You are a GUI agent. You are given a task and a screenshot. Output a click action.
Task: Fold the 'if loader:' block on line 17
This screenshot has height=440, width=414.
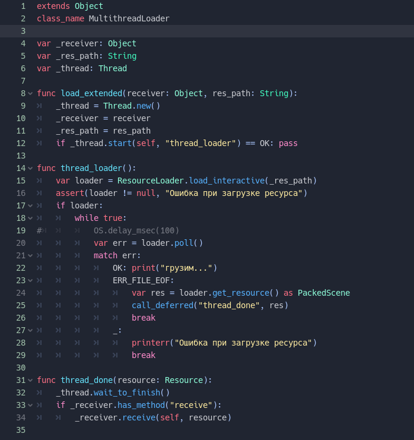point(30,205)
